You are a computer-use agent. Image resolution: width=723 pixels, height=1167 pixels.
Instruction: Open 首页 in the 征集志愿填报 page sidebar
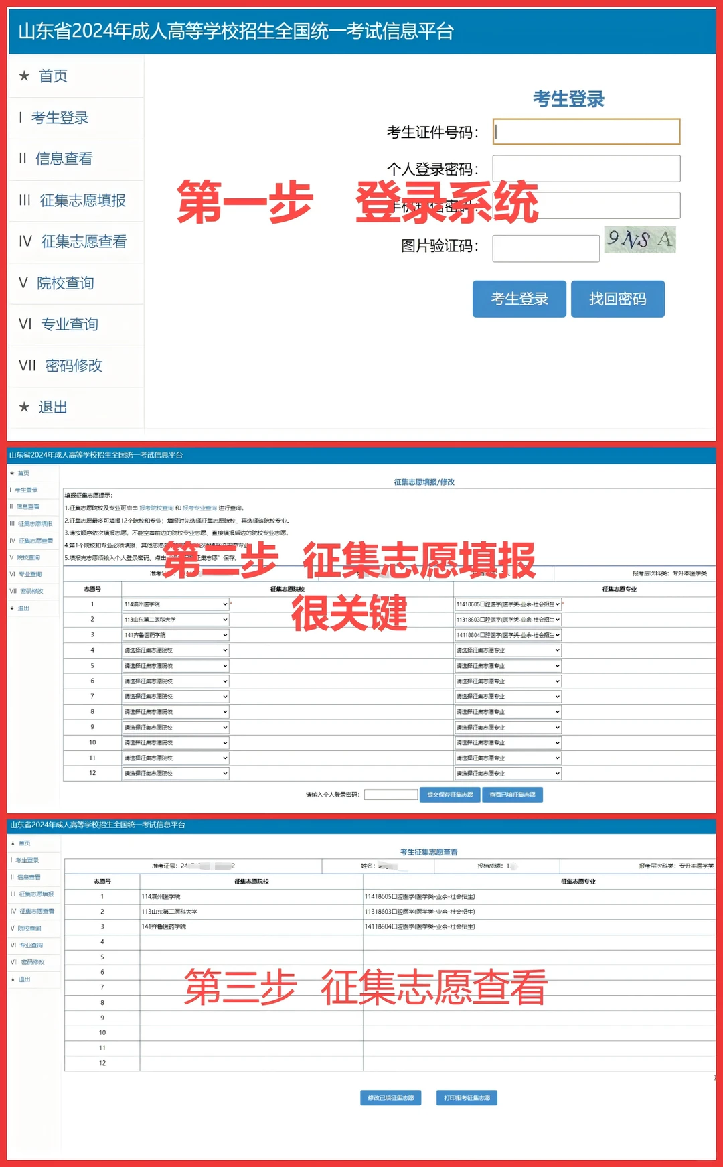tap(23, 474)
